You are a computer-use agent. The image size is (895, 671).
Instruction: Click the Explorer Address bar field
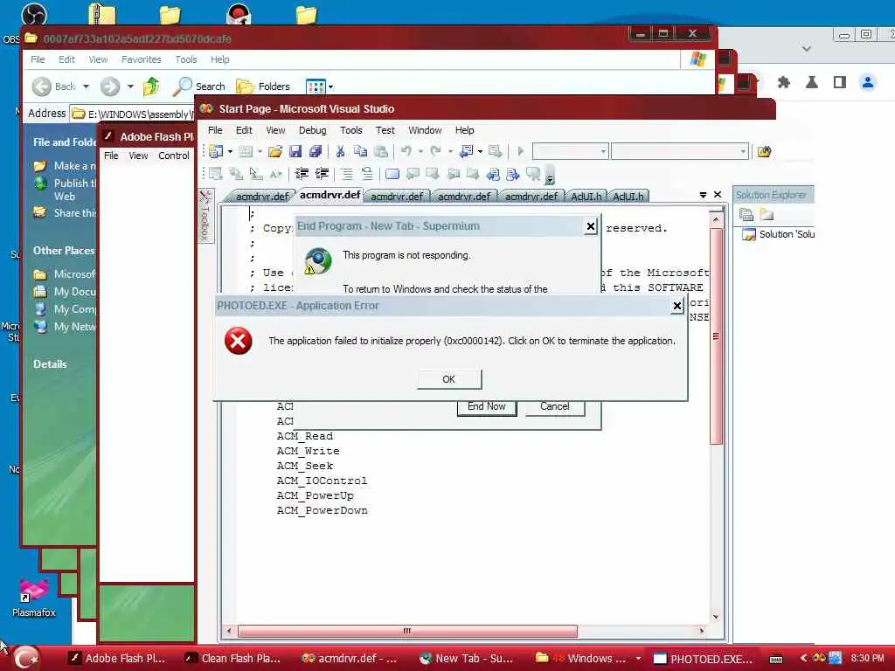click(133, 114)
